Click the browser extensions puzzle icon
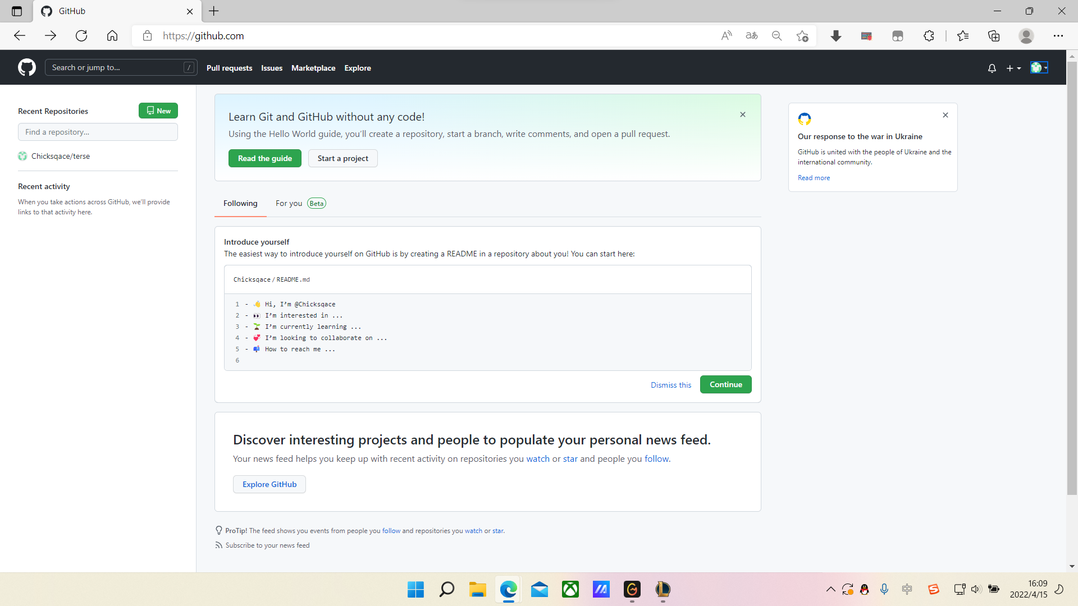The height and width of the screenshot is (606, 1078). coord(929,36)
